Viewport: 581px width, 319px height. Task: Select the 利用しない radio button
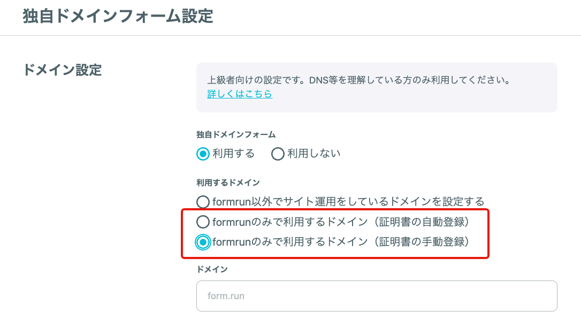[278, 154]
